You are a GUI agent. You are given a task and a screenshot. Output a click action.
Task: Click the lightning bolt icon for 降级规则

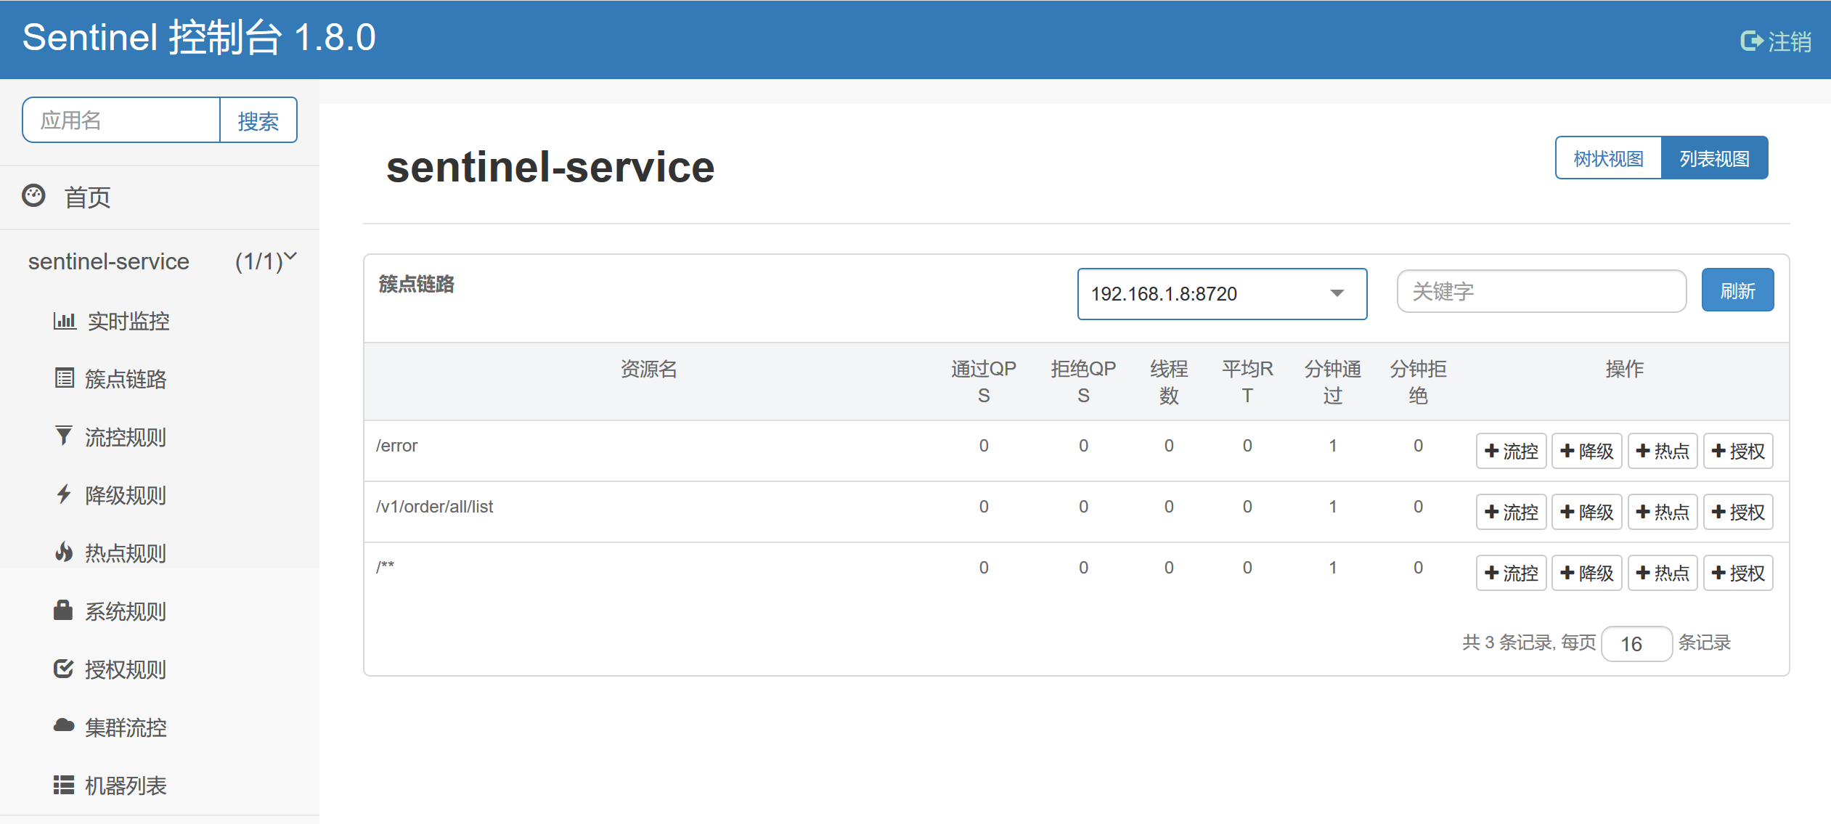(x=64, y=494)
